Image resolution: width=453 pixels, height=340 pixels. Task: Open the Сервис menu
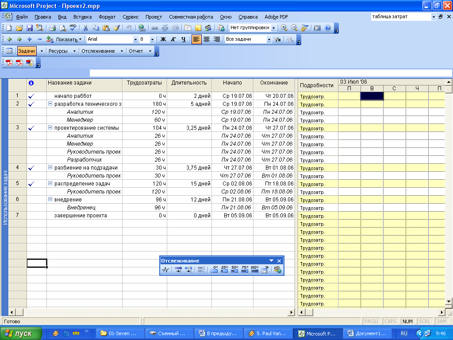pos(131,17)
